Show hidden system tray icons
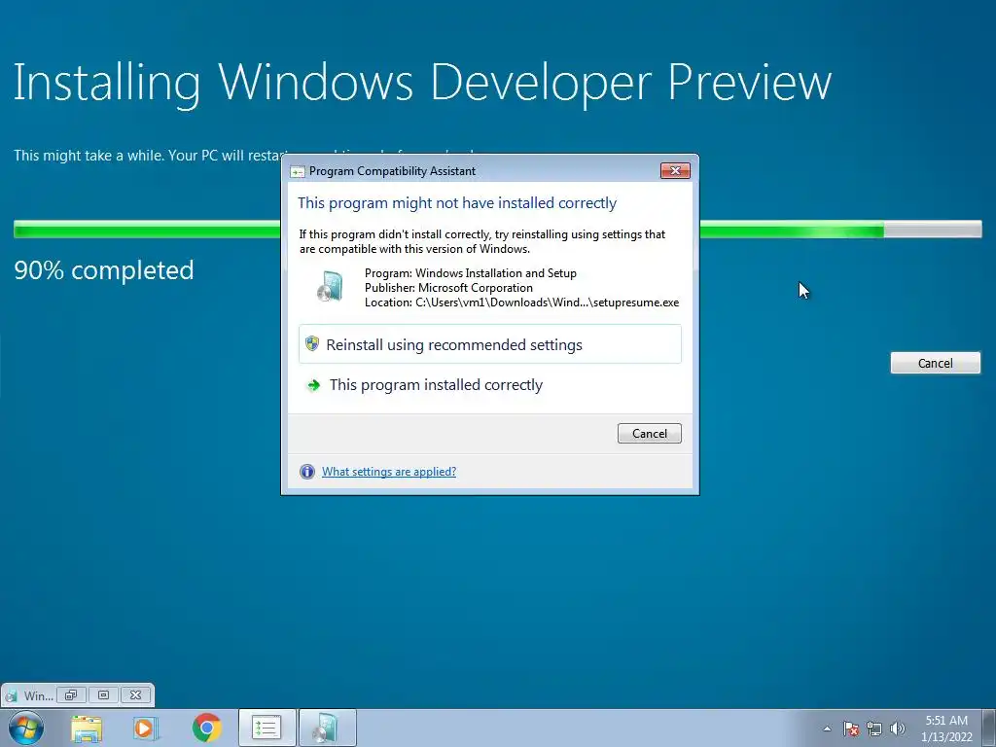Screen dimensions: 996x747 pyautogui.click(x=827, y=729)
